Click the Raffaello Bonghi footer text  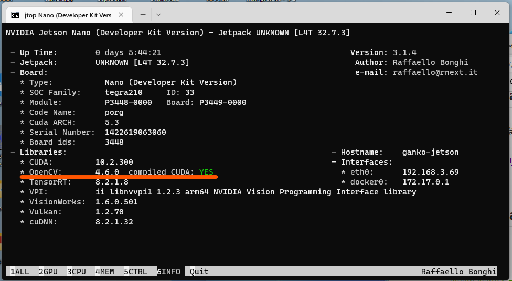(458, 272)
